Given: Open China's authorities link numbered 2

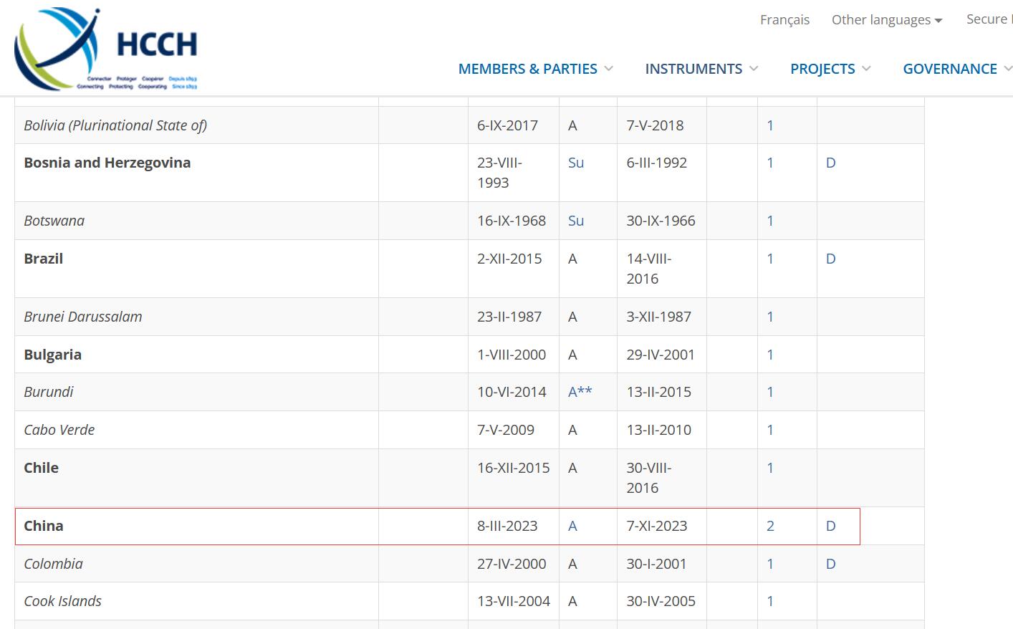Looking at the screenshot, I should 770,526.
